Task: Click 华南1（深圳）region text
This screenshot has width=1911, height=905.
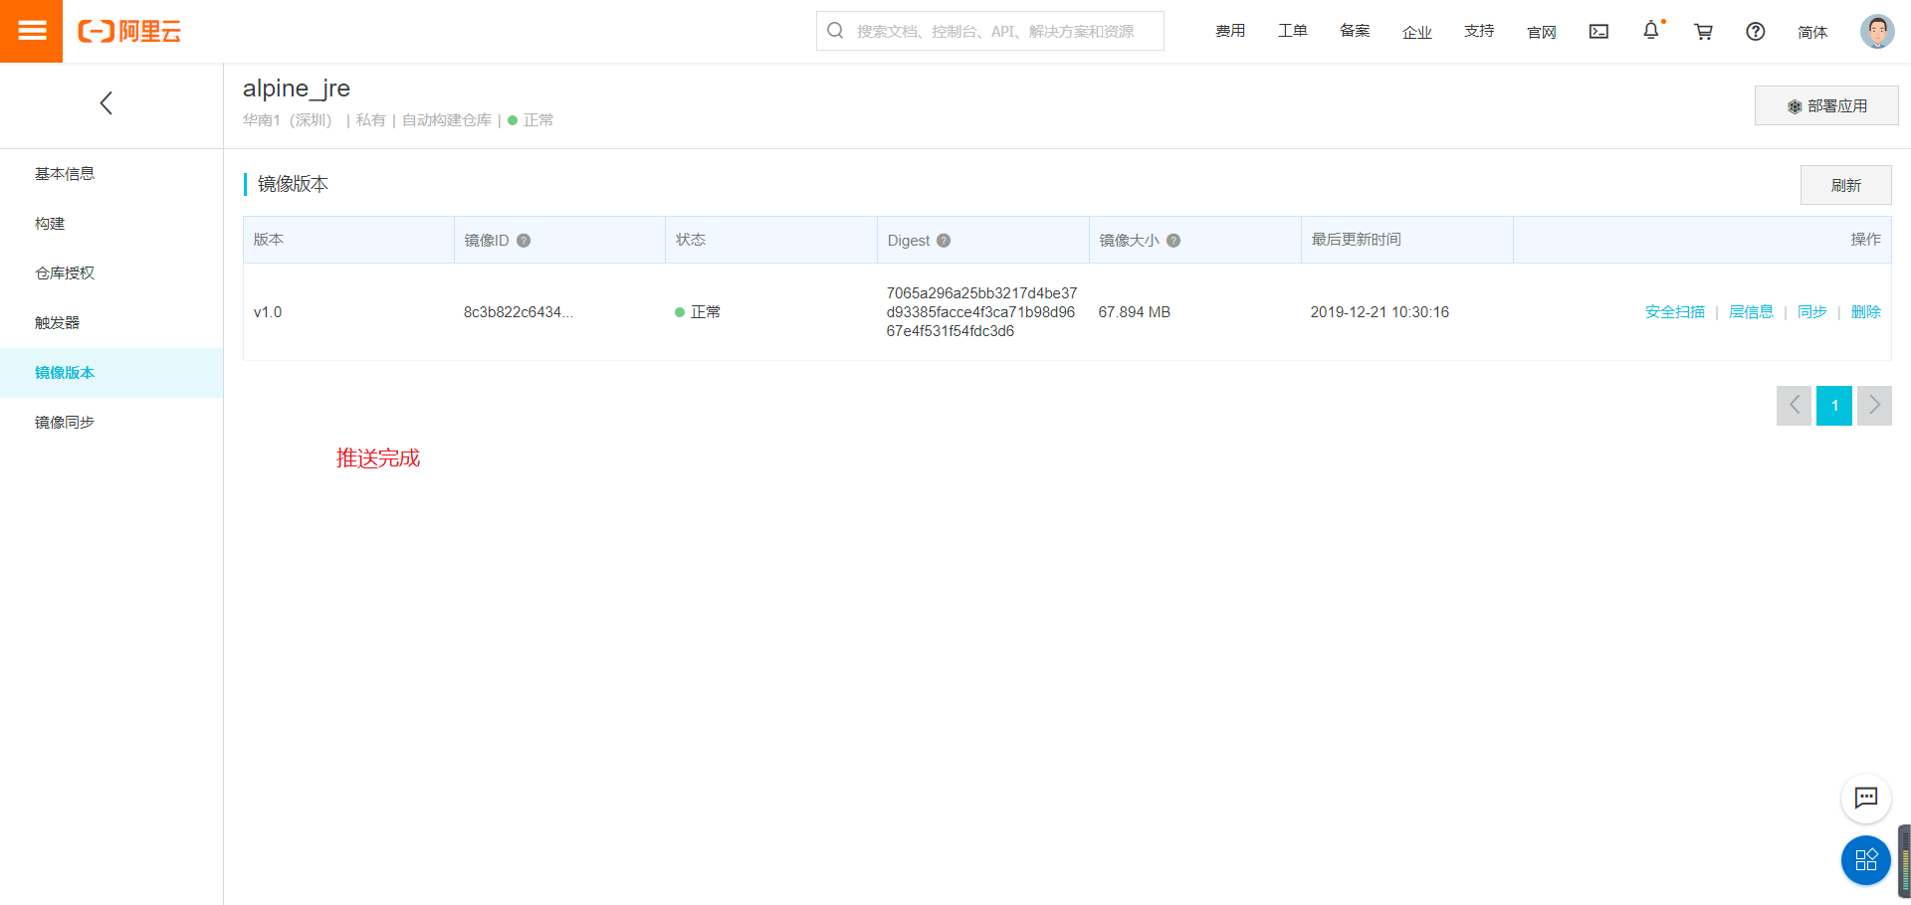Action: [288, 120]
